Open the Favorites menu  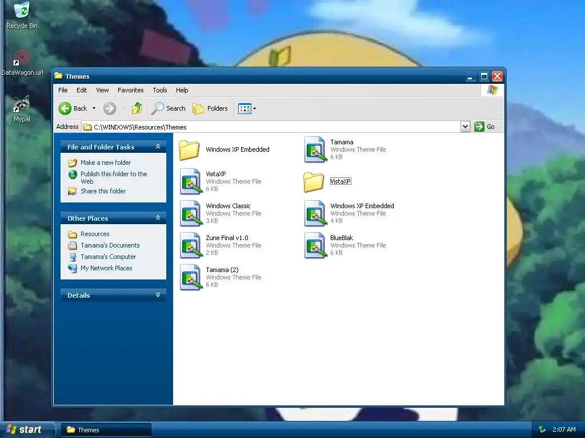point(131,90)
